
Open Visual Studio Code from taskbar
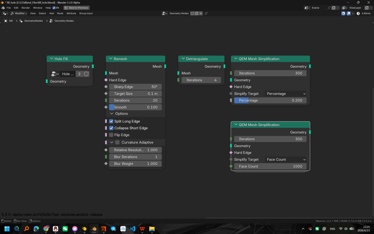[132, 229]
